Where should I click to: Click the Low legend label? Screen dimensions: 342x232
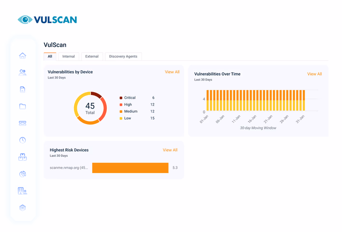(x=128, y=118)
